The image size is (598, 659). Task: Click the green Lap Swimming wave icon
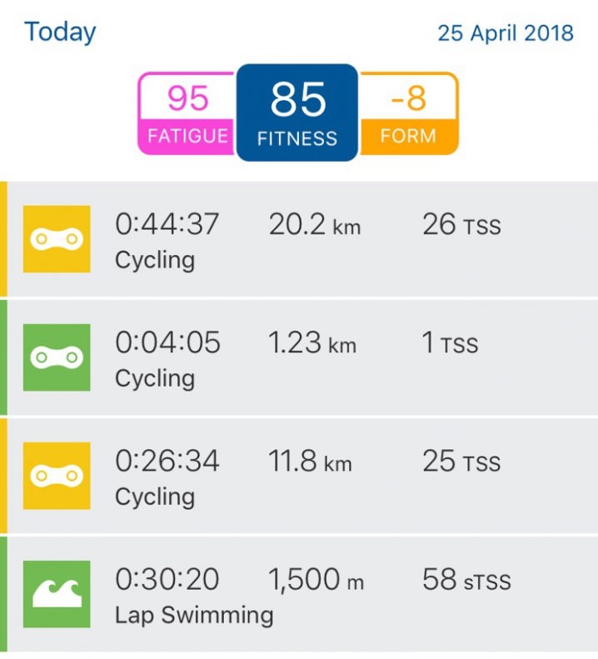[x=57, y=594]
